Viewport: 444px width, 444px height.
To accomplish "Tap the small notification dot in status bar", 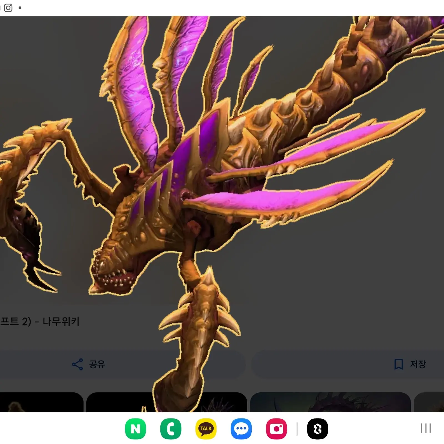I will point(20,8).
